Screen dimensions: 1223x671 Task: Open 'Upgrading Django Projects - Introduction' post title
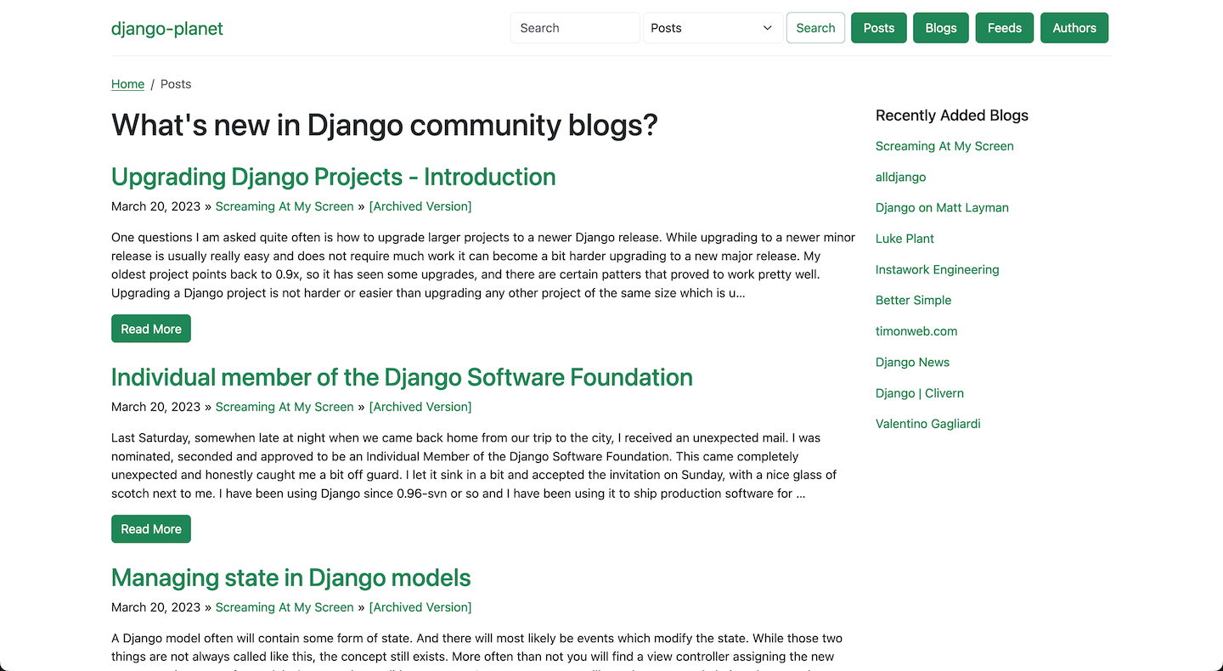click(x=333, y=177)
